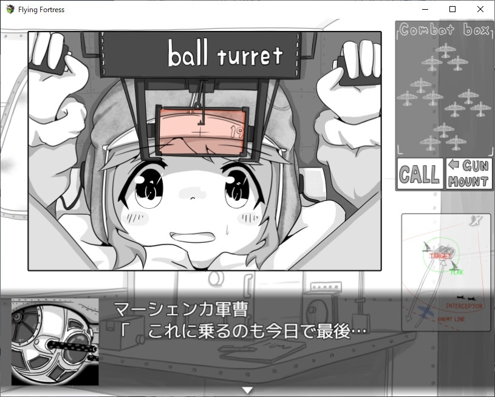Click the rightmost bomber in Combat box

[482, 108]
